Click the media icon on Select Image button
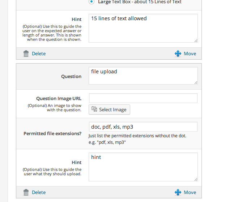 pos(94,109)
